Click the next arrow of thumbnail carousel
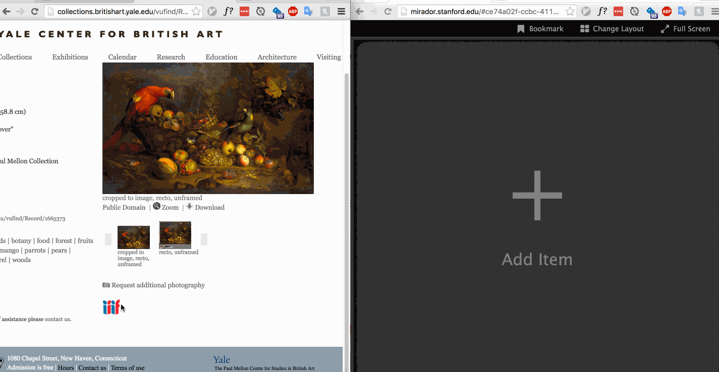This screenshot has height=372, width=719. pyautogui.click(x=204, y=239)
